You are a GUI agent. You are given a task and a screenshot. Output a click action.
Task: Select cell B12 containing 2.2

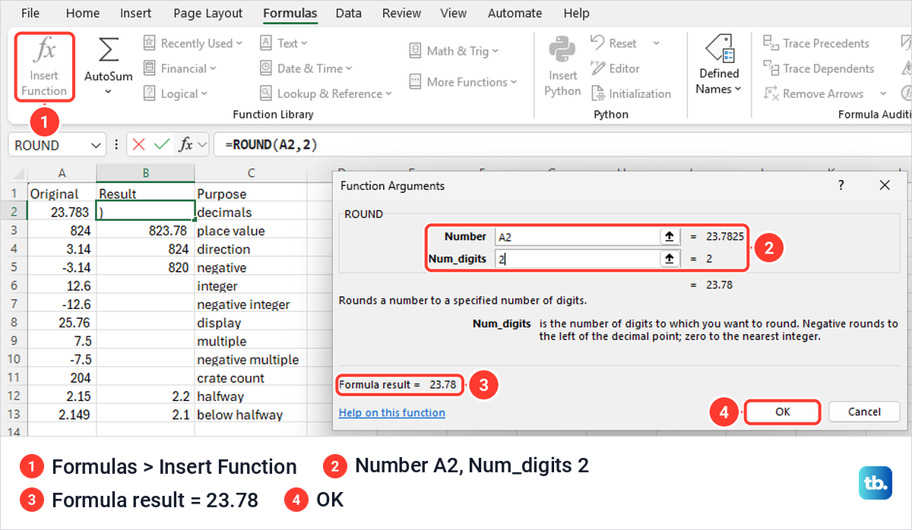pyautogui.click(x=146, y=396)
